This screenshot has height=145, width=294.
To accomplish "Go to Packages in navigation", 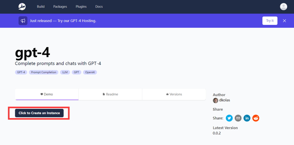I will (60, 7).
